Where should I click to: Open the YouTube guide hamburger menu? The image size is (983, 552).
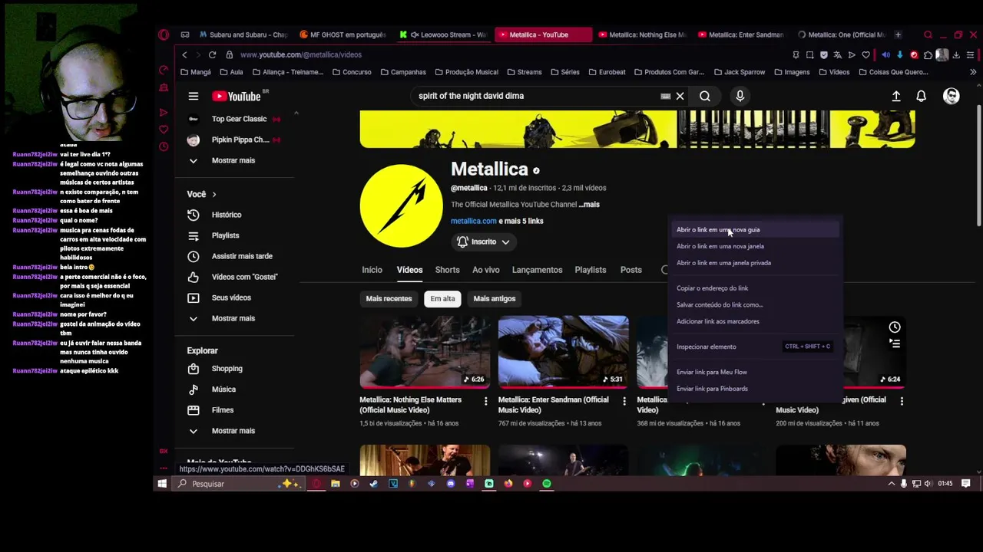(194, 96)
